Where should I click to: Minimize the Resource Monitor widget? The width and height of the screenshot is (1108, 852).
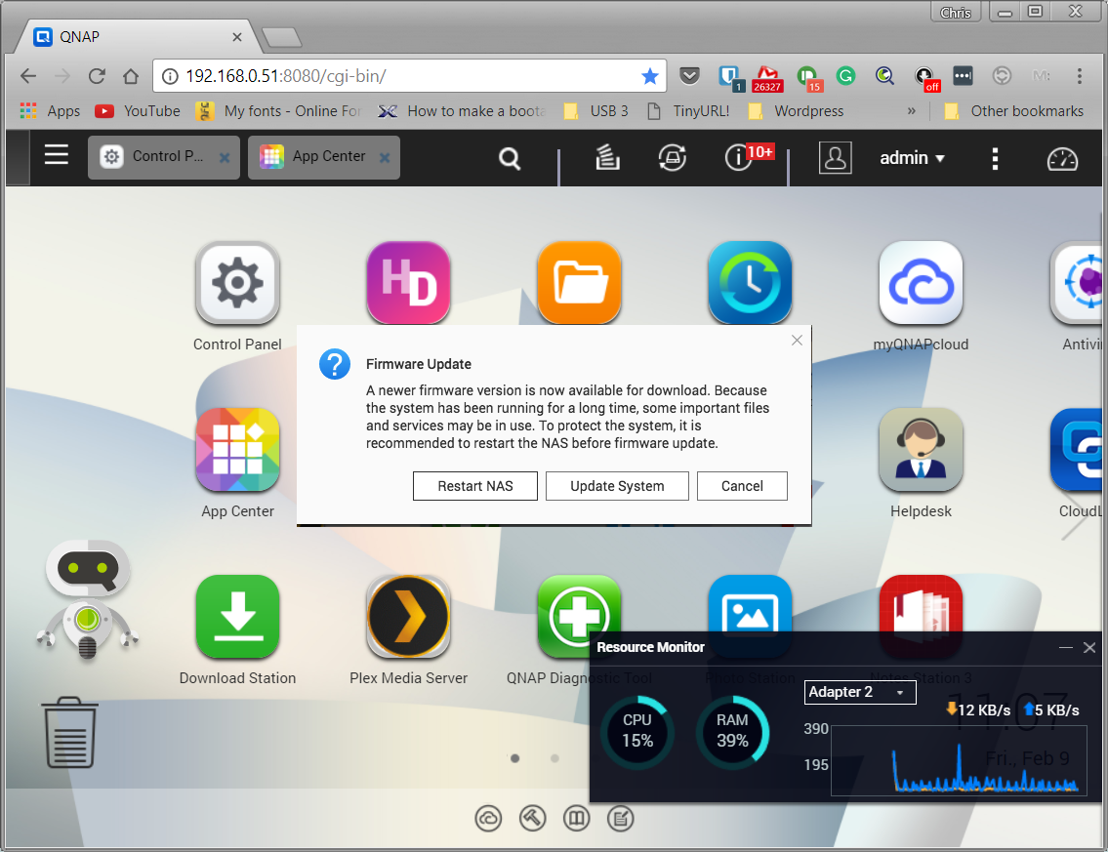click(1066, 647)
